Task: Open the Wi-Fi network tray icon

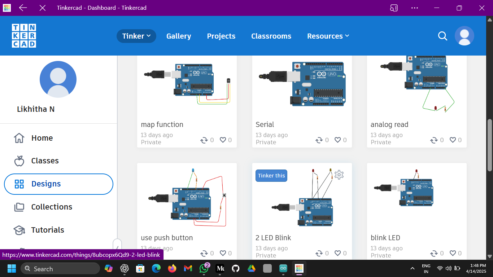Action: pos(440,268)
